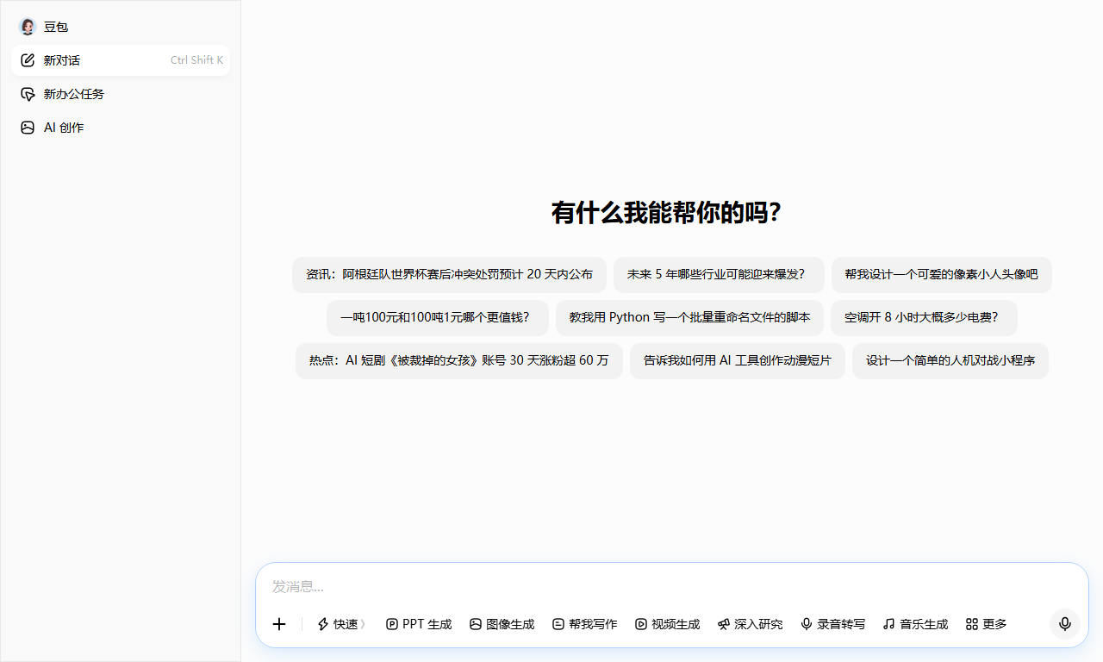The width and height of the screenshot is (1103, 662).
Task: Click suggestion about Python 批量重命名文件 script
Action: pos(689,318)
